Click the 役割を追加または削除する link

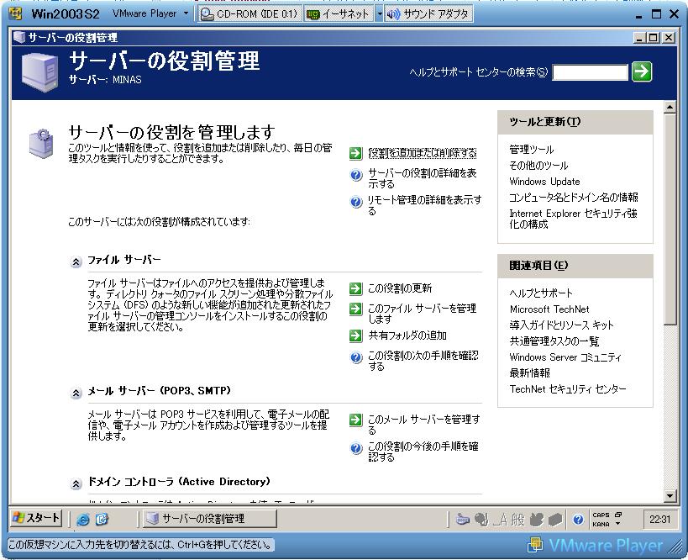422,153
